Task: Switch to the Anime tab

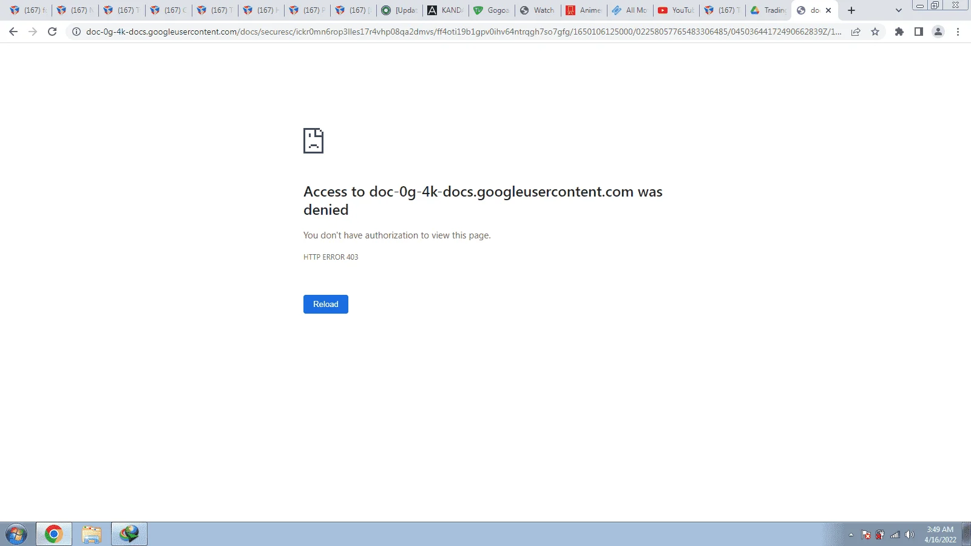Action: click(584, 10)
